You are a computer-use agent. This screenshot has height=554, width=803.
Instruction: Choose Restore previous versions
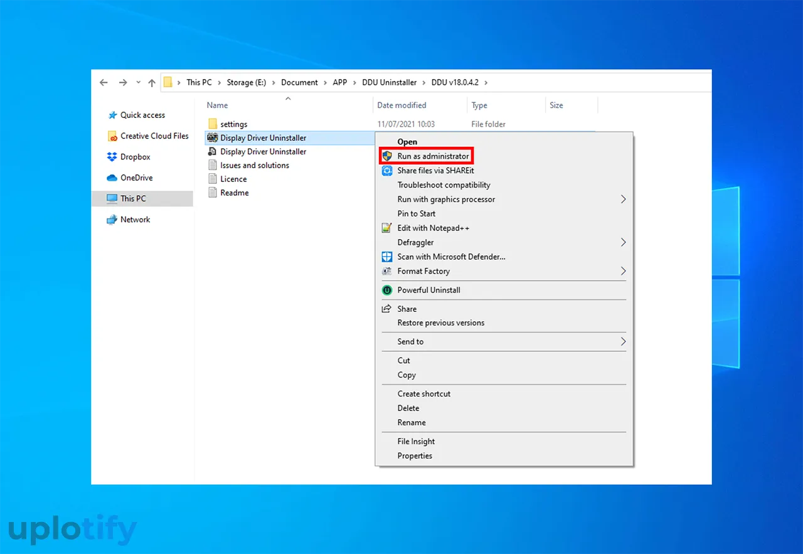[x=441, y=322]
